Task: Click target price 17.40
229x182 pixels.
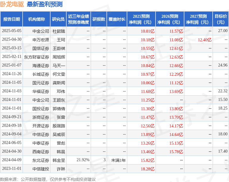Action: coord(223,151)
